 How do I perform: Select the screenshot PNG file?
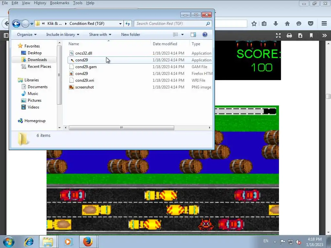coord(84,87)
